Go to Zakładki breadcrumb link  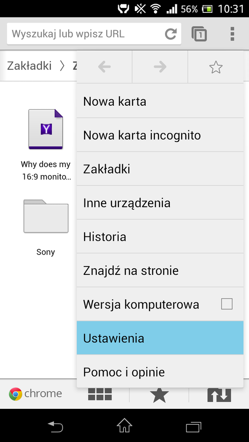29,66
